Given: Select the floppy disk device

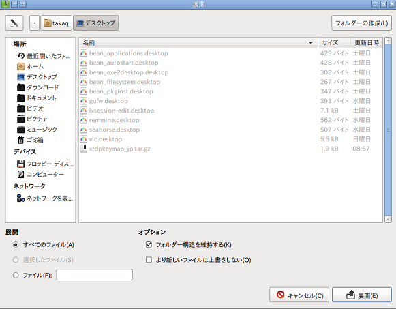Looking at the screenshot, I should pyautogui.click(x=45, y=164).
